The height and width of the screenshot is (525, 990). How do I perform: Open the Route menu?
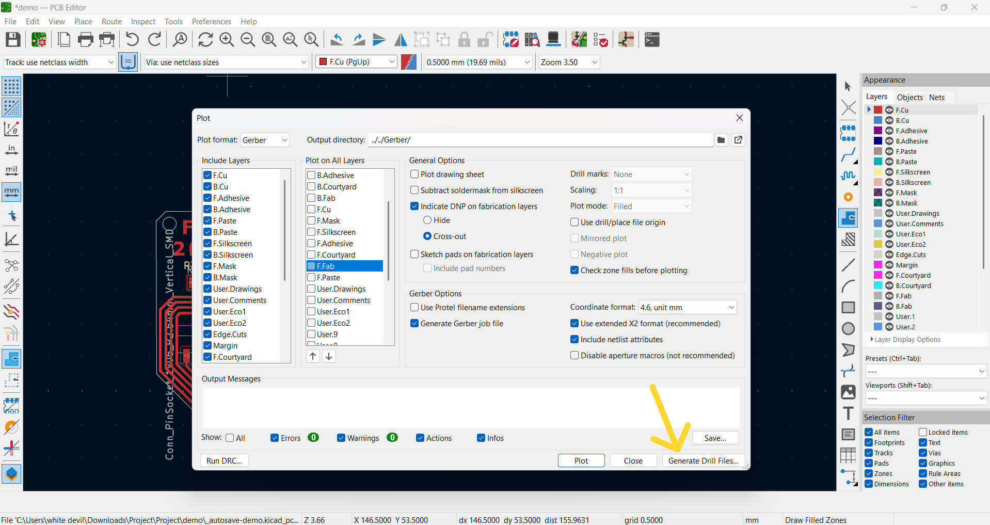[111, 22]
